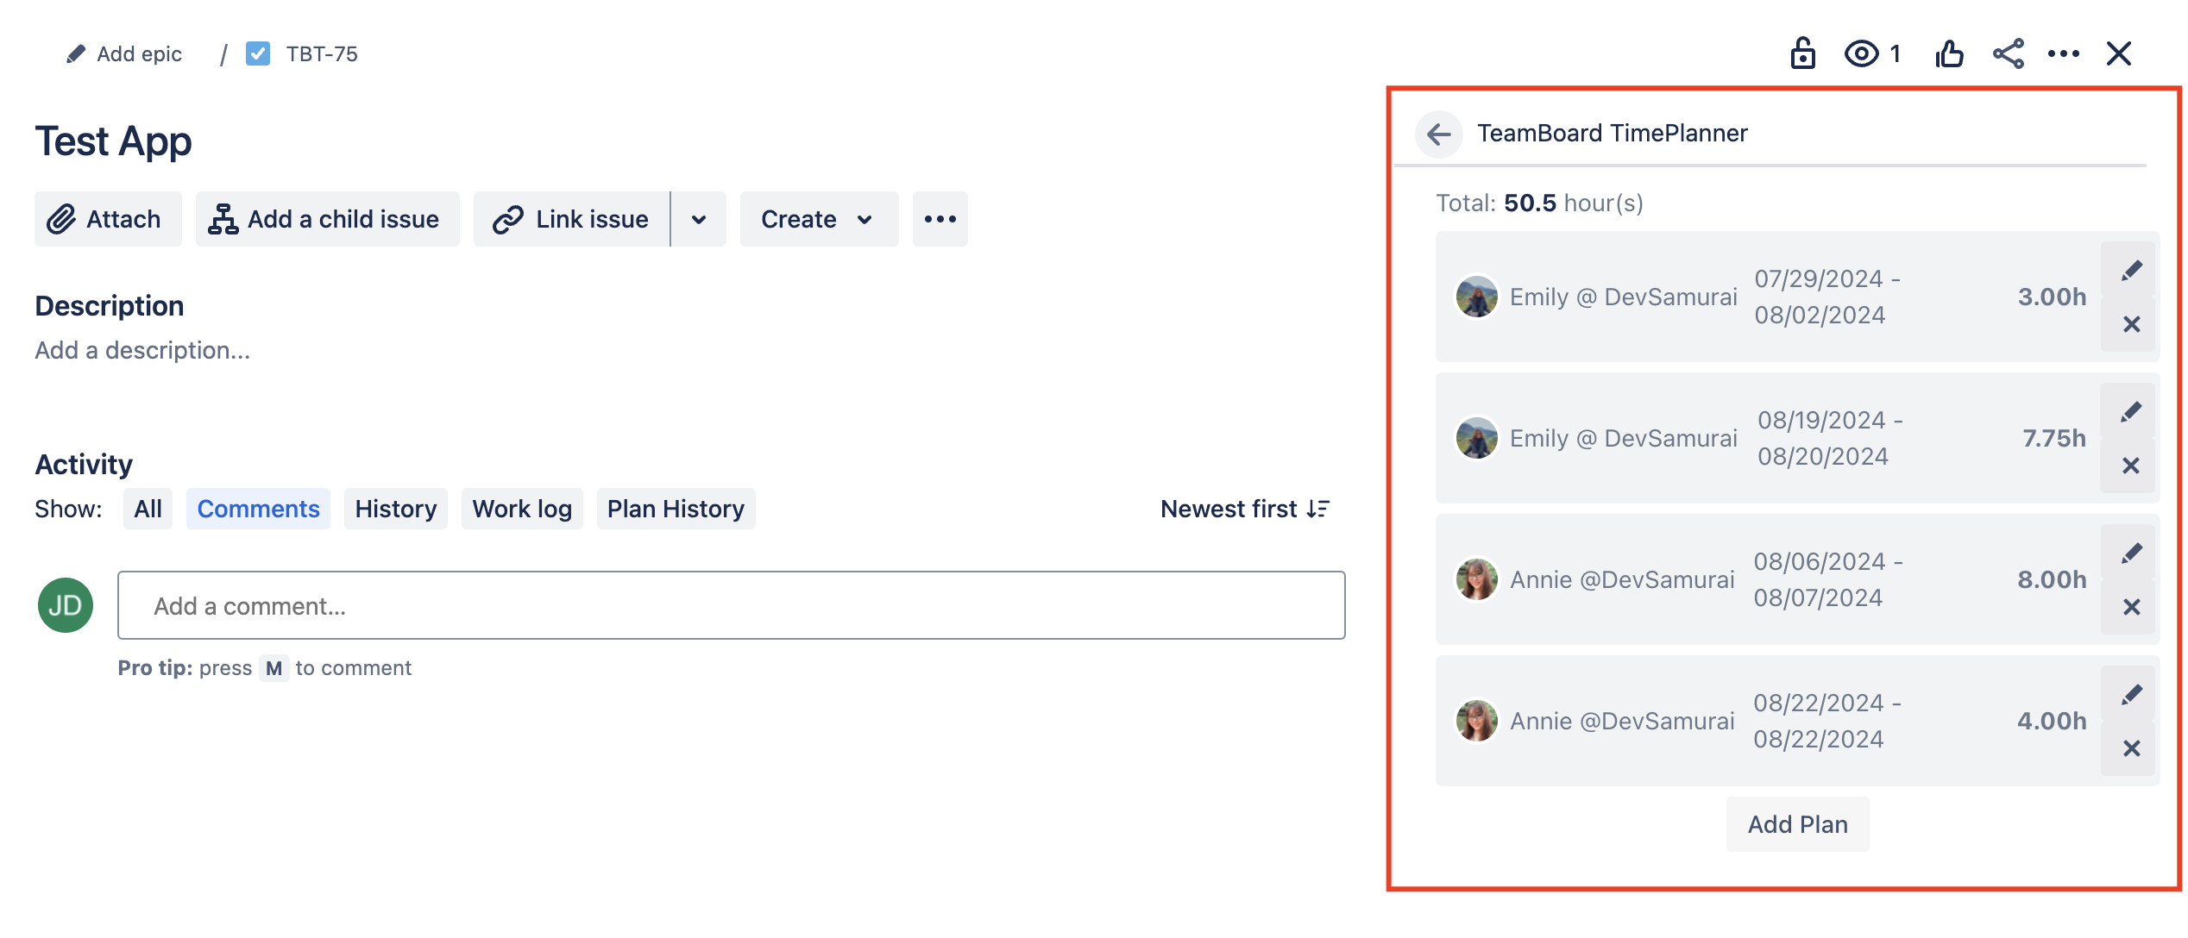
Task: Delete Emily's 7.75h plan entry
Action: click(2131, 466)
